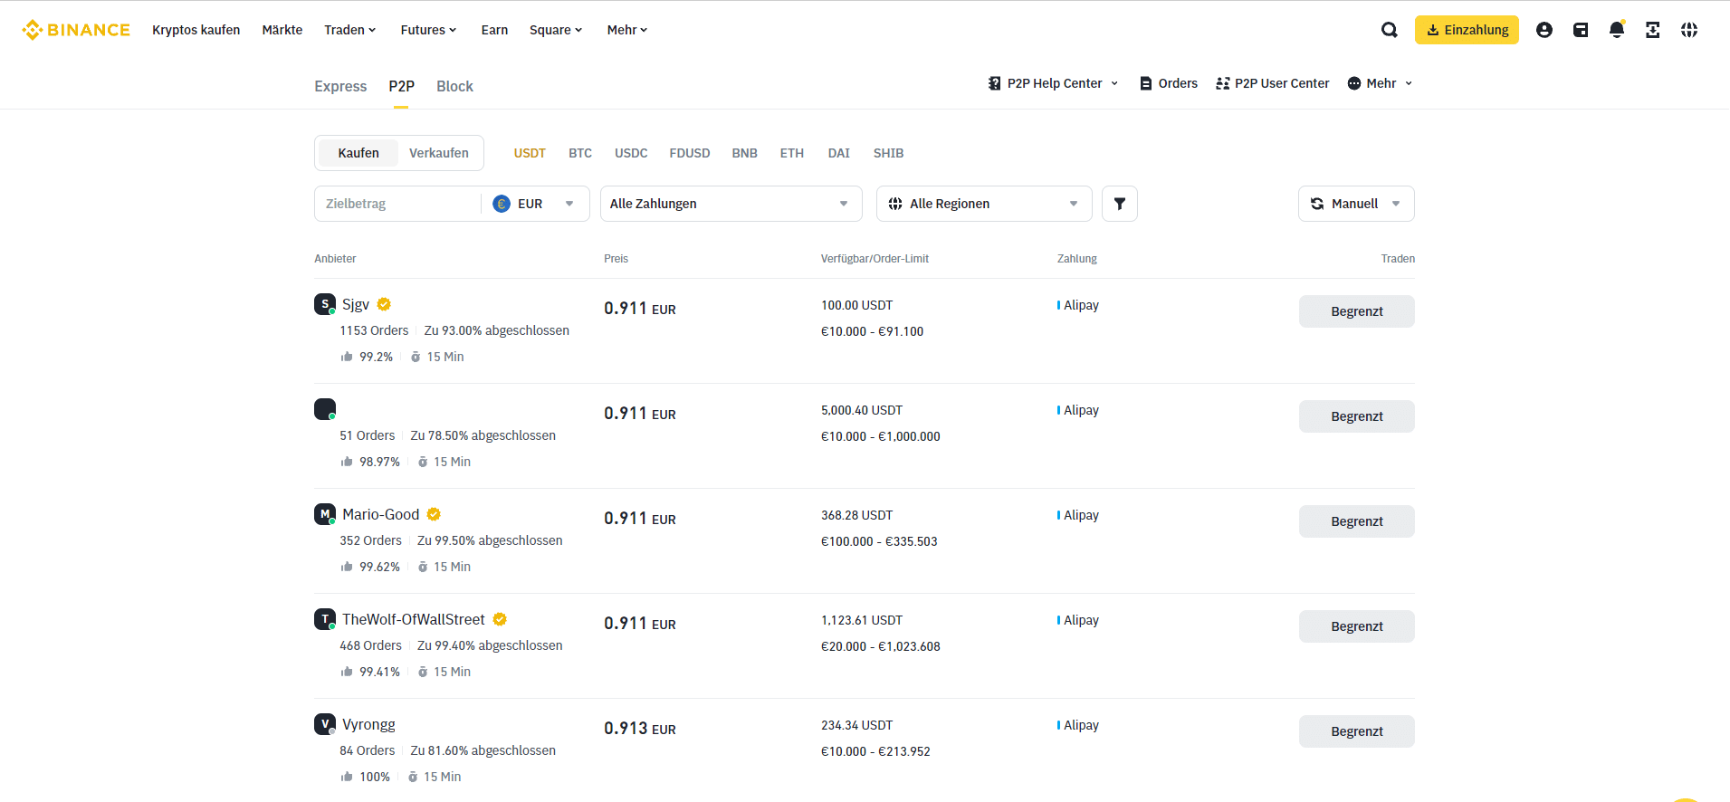Click the Vyrongg avatar icon
This screenshot has width=1730, height=802.
point(325,724)
